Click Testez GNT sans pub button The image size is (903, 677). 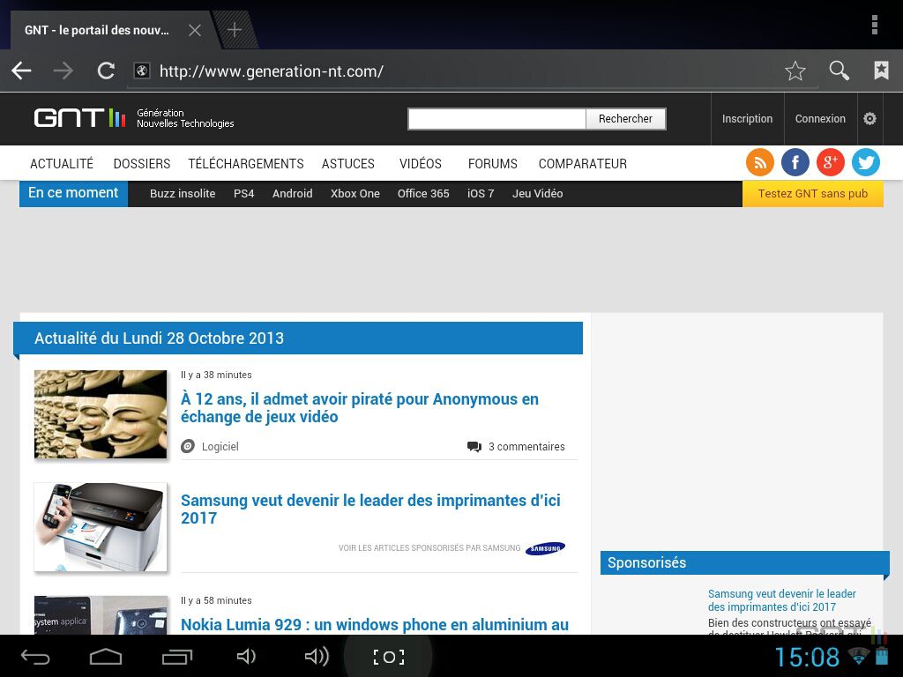812,193
